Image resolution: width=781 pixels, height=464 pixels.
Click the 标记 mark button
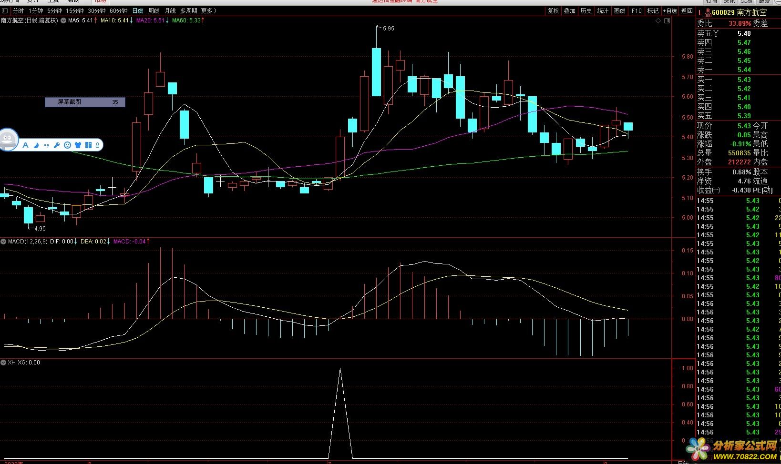pyautogui.click(x=653, y=10)
